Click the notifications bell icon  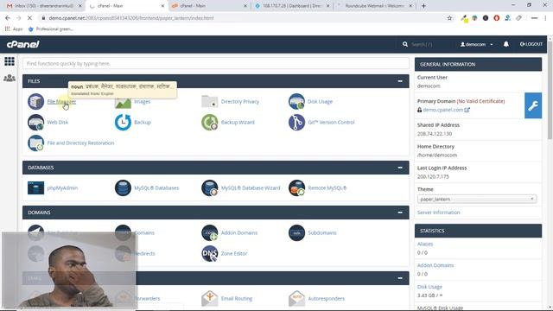coord(505,44)
